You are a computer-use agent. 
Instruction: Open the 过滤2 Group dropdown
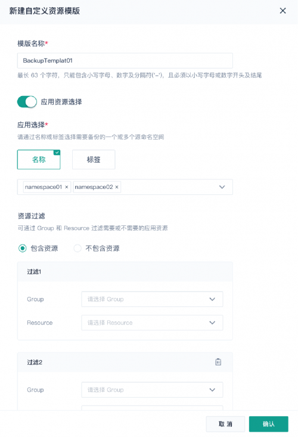pos(152,390)
